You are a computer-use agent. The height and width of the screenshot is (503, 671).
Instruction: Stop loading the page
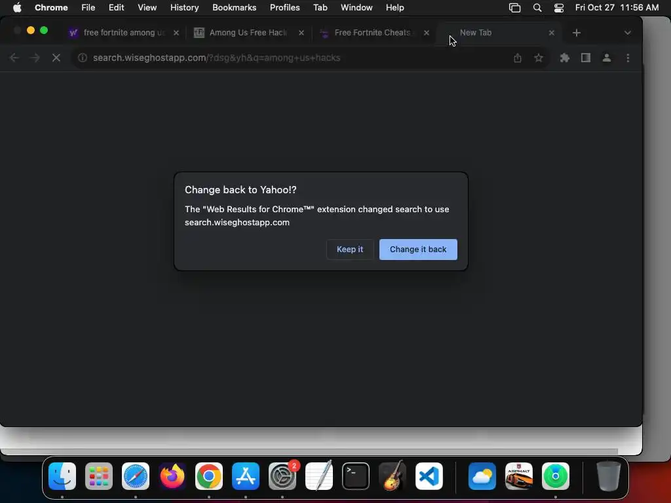point(56,58)
